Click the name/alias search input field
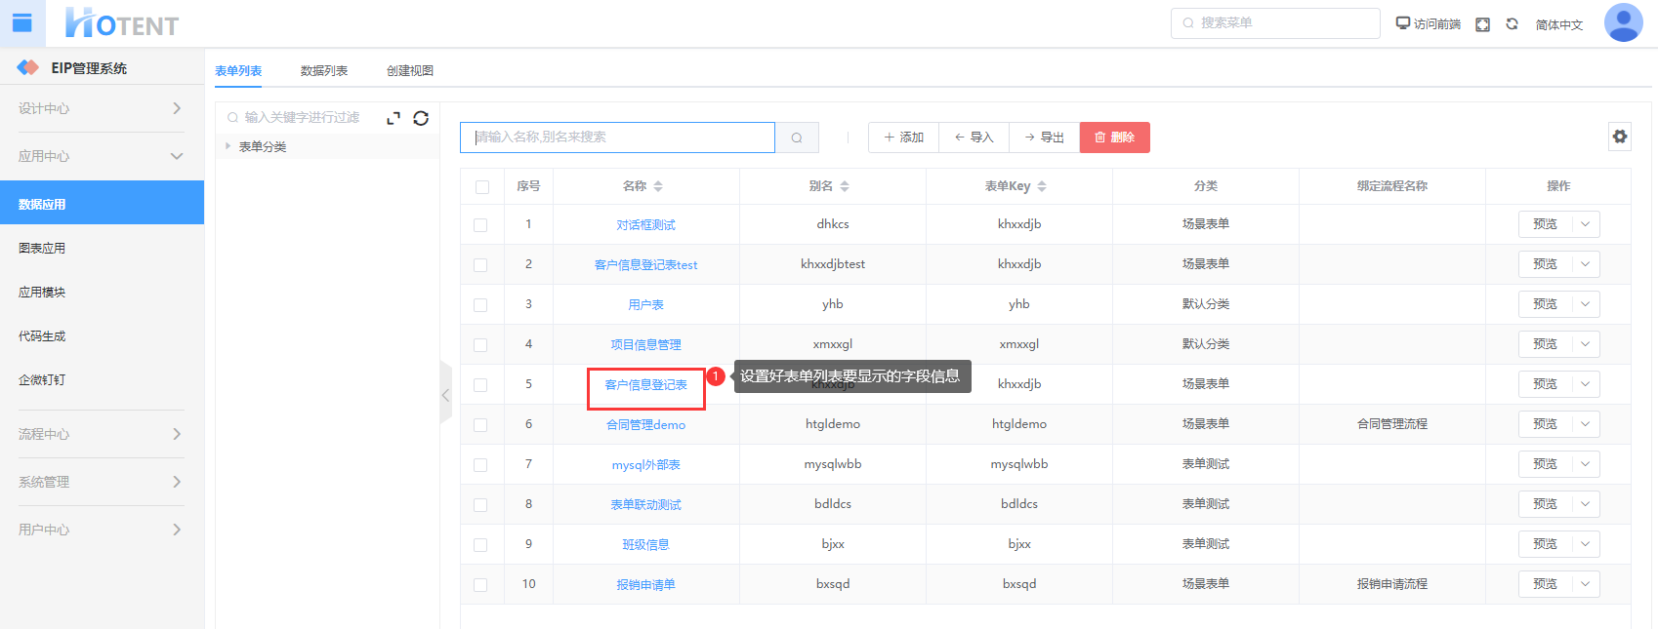This screenshot has height=629, width=1658. point(617,138)
